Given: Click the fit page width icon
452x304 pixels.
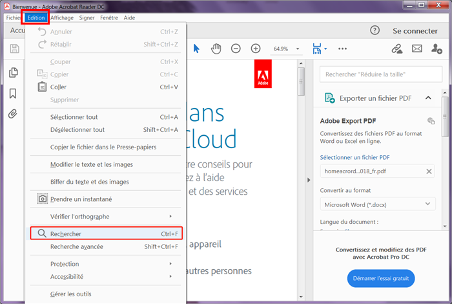Looking at the screenshot, I should pyautogui.click(x=317, y=49).
